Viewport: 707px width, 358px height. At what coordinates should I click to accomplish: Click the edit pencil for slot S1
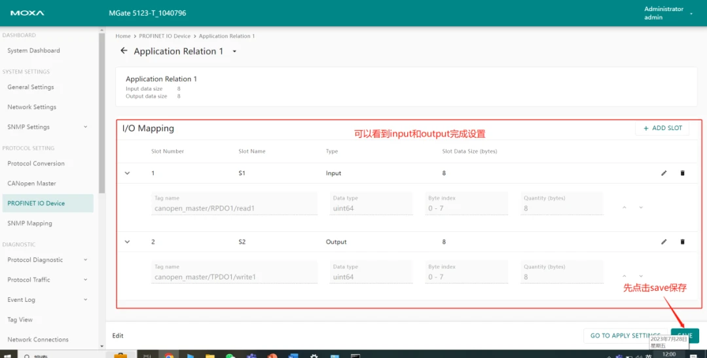point(664,173)
